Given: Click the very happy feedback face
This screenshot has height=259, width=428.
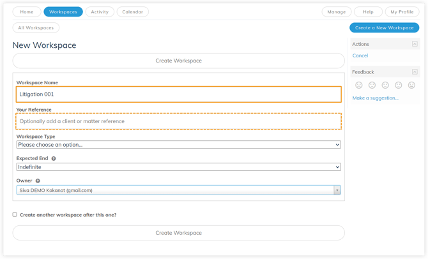Looking at the screenshot, I should coord(411,85).
